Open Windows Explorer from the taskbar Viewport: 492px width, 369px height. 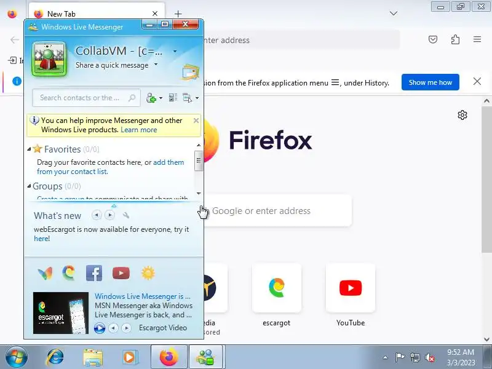[93, 357]
